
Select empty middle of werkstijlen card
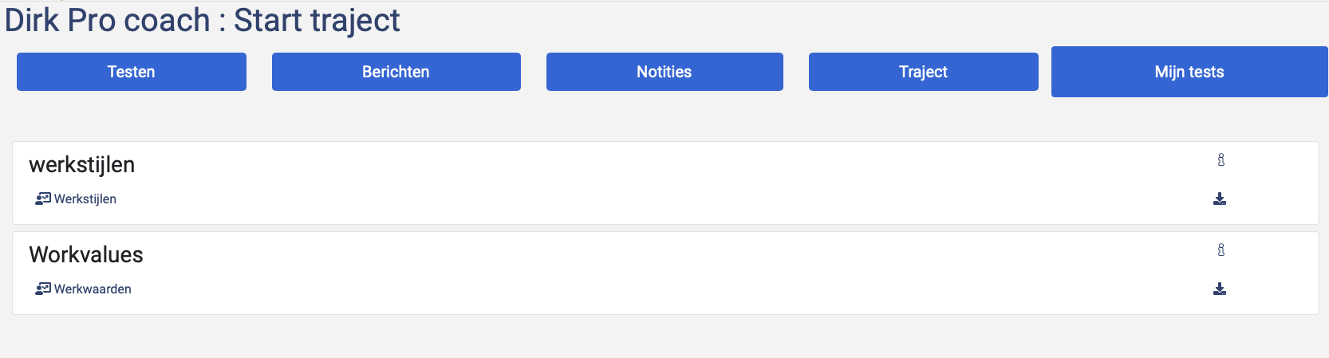click(665, 183)
